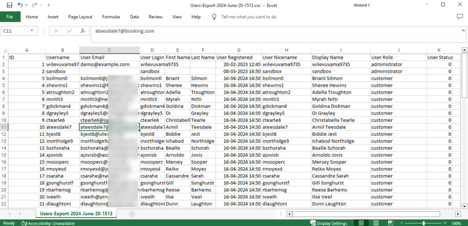
Task: Click the zoom slider handle
Action: (424, 223)
